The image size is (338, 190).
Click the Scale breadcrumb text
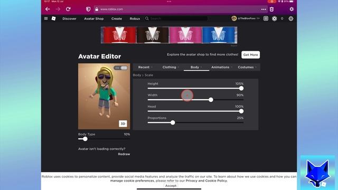(x=149, y=75)
